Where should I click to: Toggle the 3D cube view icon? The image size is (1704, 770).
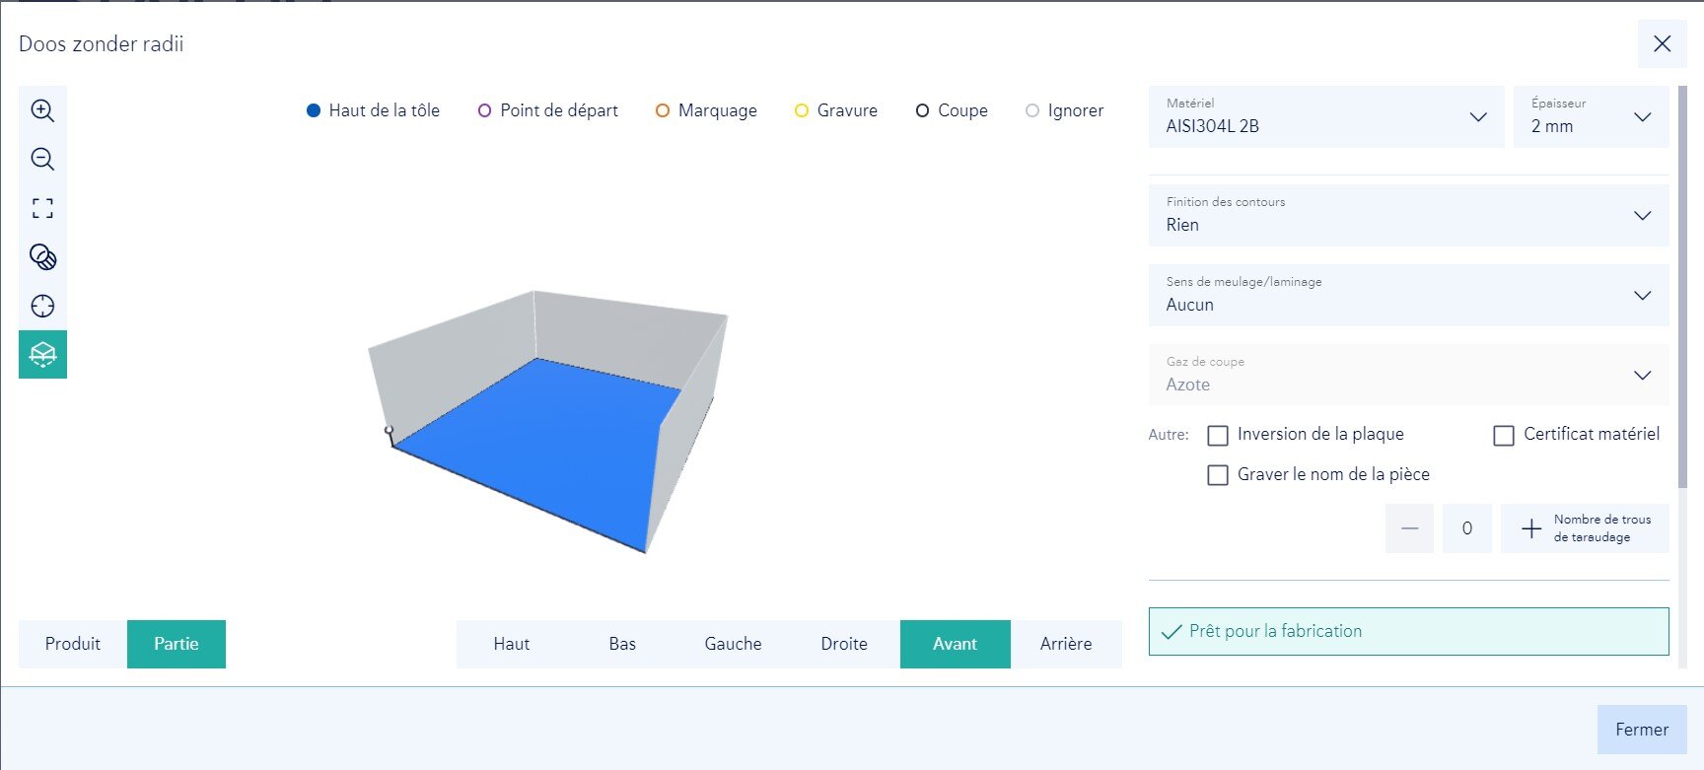(x=42, y=354)
